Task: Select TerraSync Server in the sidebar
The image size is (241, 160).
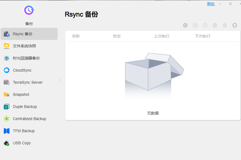Action: pyautogui.click(x=29, y=82)
